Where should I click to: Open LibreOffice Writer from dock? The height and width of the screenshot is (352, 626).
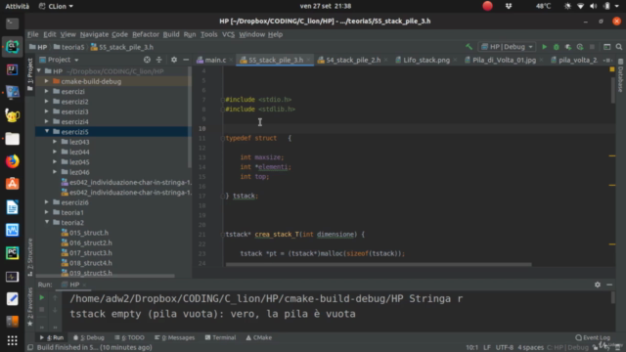(x=12, y=207)
